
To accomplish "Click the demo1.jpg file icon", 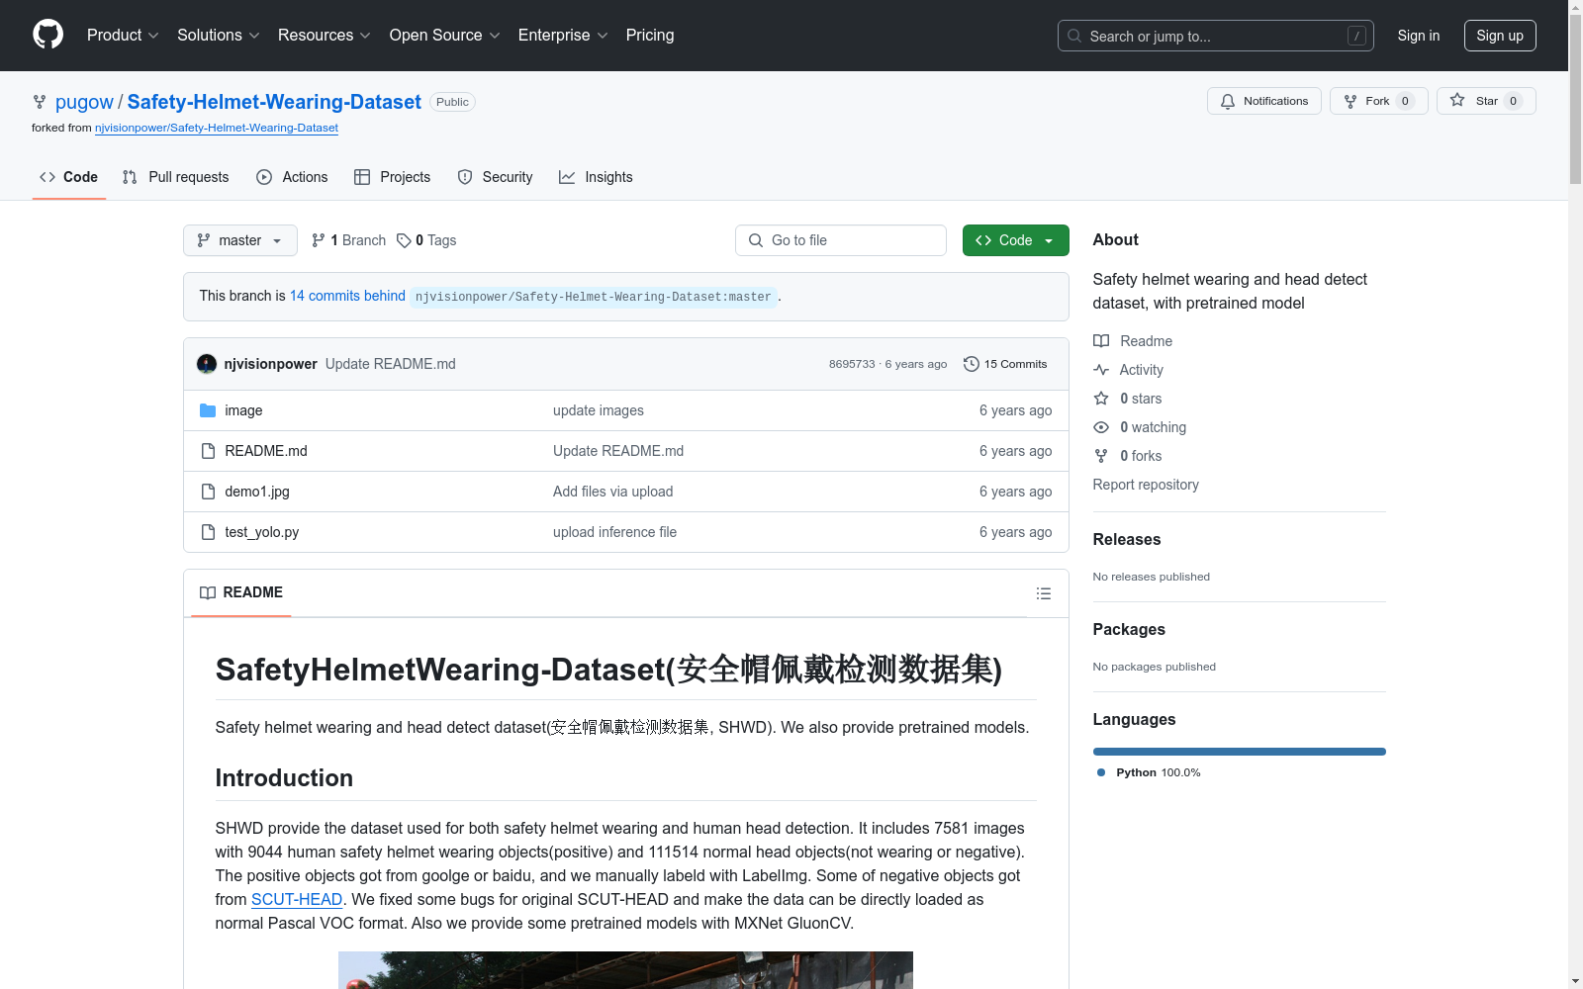I will click(208, 492).
